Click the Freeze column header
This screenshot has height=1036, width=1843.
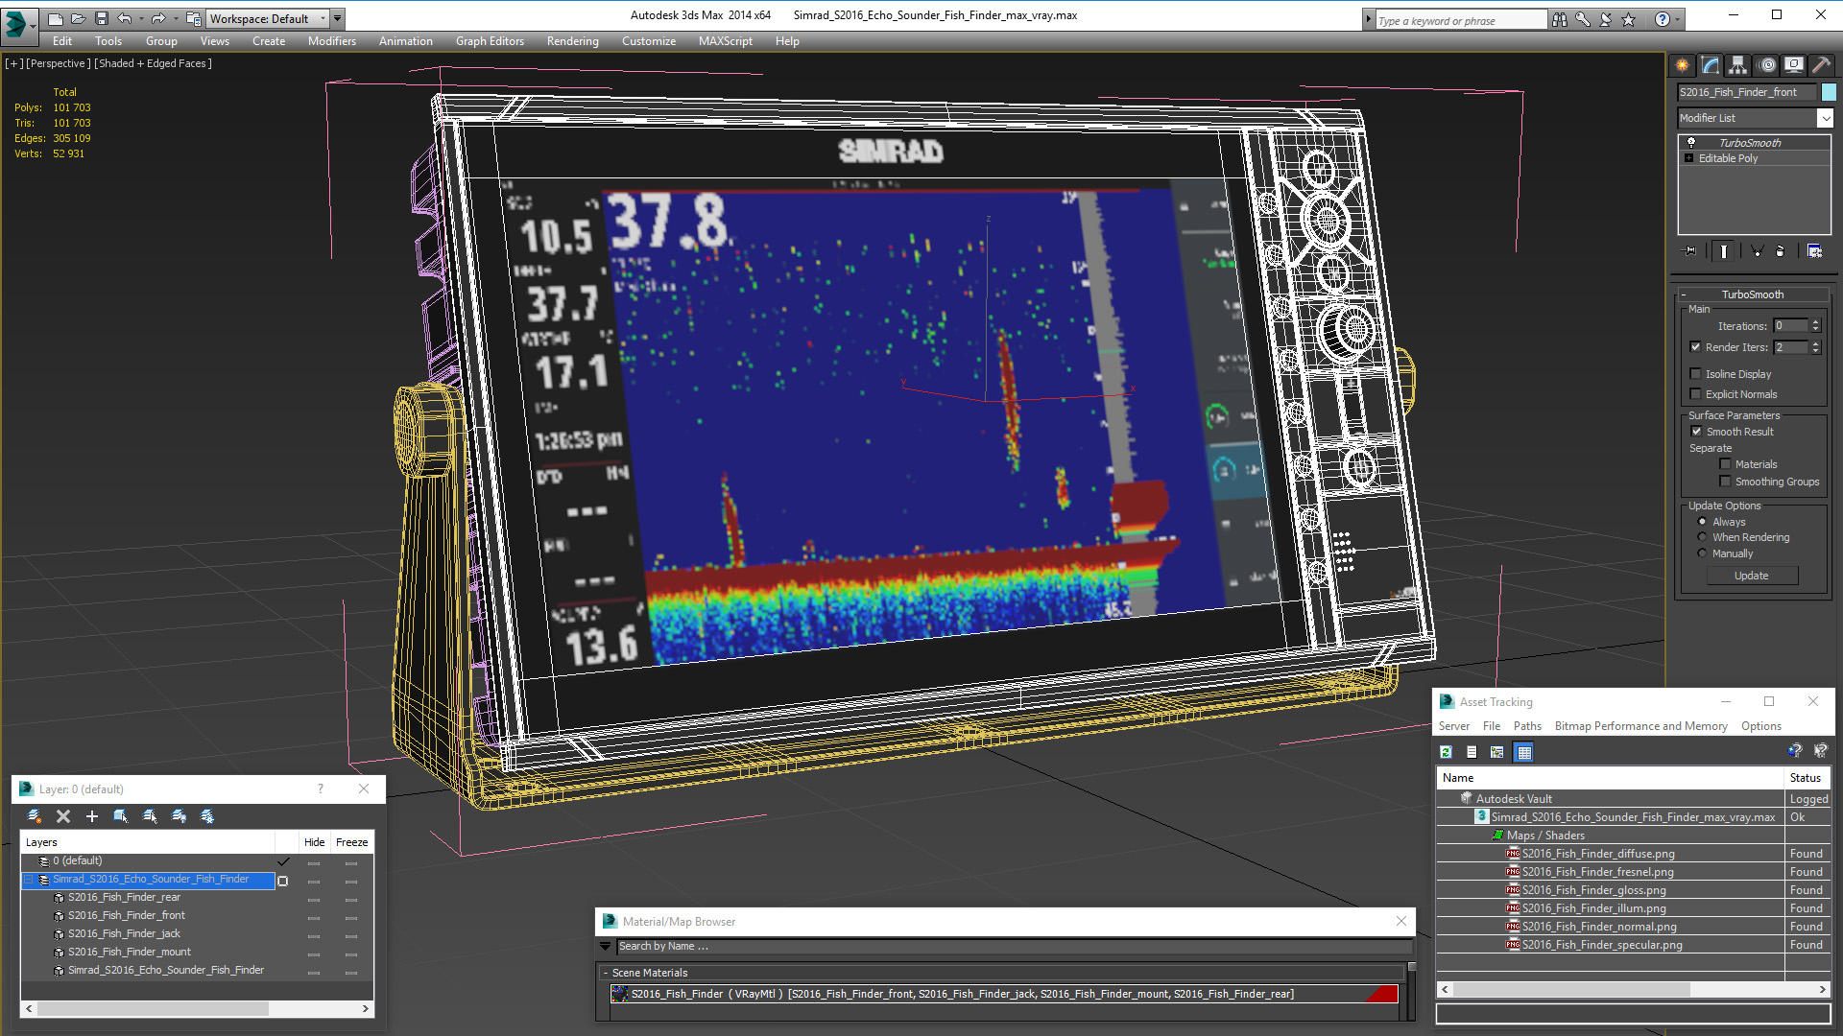pyautogui.click(x=351, y=842)
